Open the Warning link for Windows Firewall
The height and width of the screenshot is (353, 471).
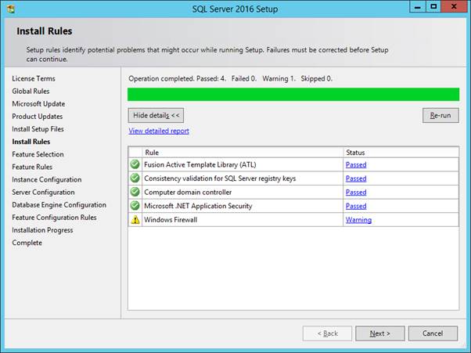[x=358, y=220]
